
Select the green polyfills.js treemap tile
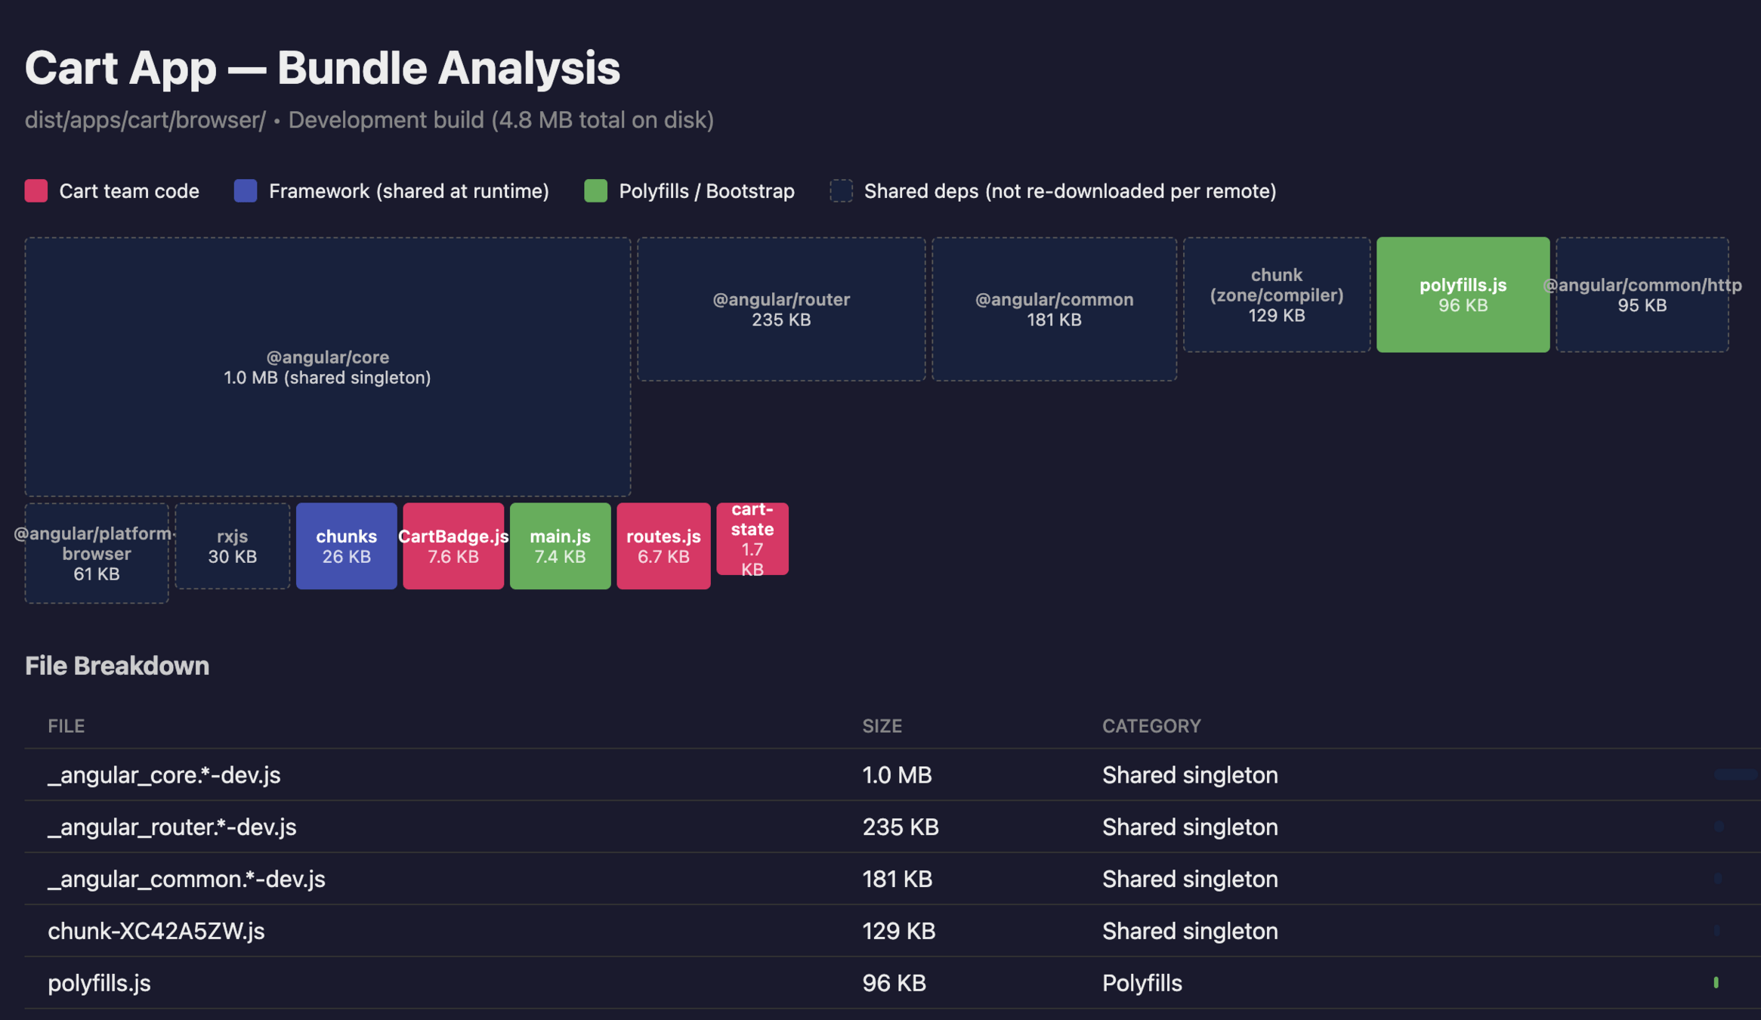(x=1463, y=295)
